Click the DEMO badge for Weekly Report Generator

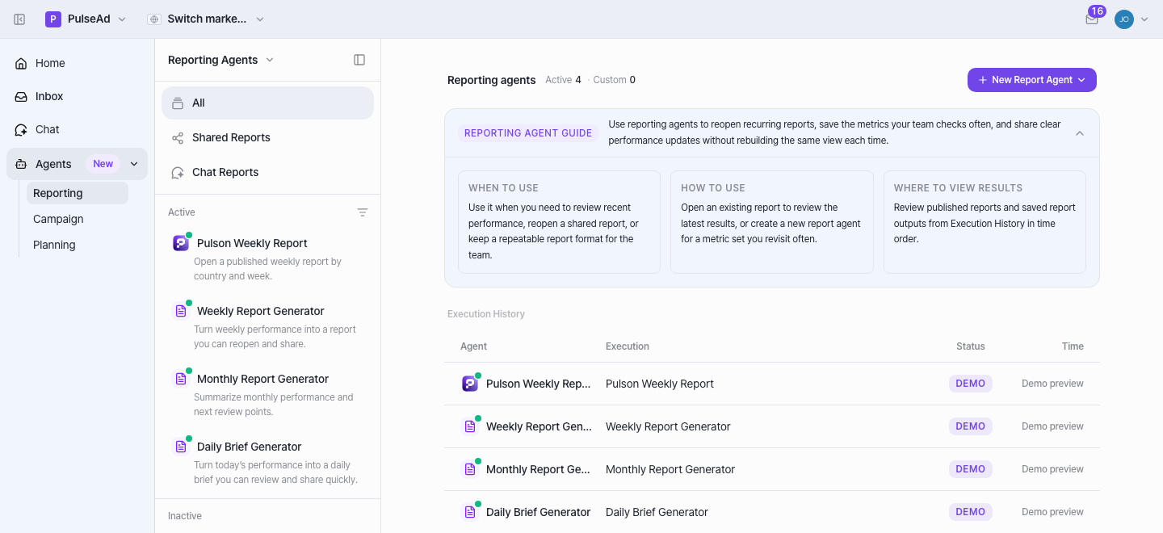(x=971, y=426)
